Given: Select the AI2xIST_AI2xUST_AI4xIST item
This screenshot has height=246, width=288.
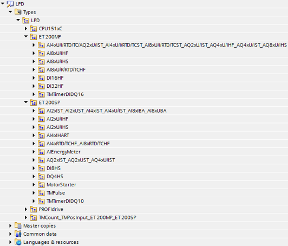Looking at the screenshot, I should (107, 111).
